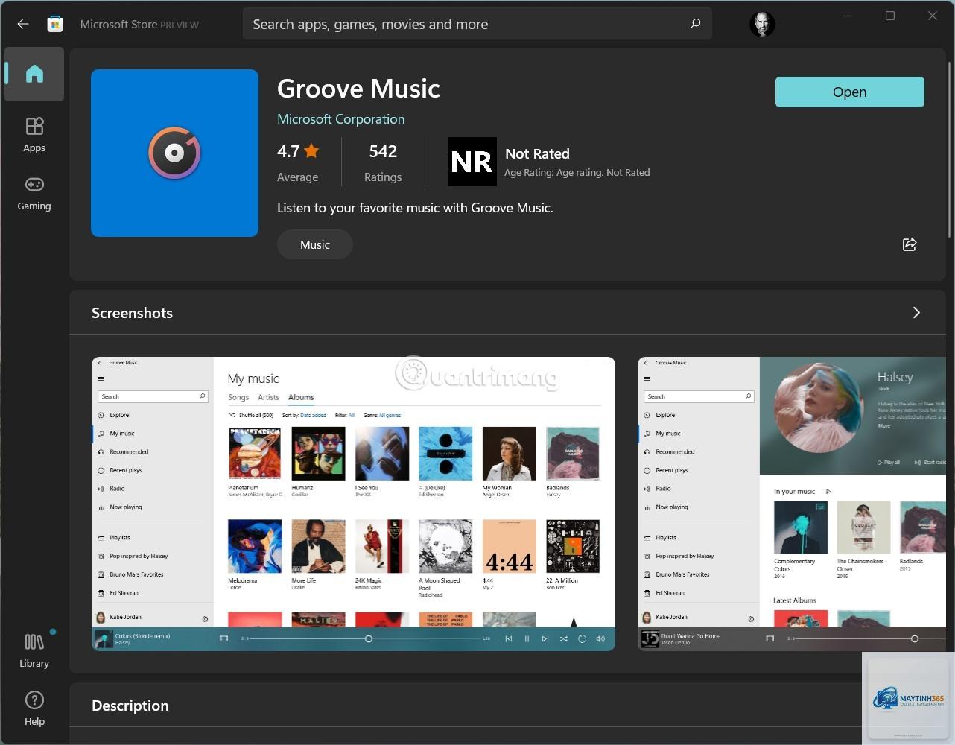Open the Groove Music app
Viewport: 955px width, 745px height.
coord(849,92)
